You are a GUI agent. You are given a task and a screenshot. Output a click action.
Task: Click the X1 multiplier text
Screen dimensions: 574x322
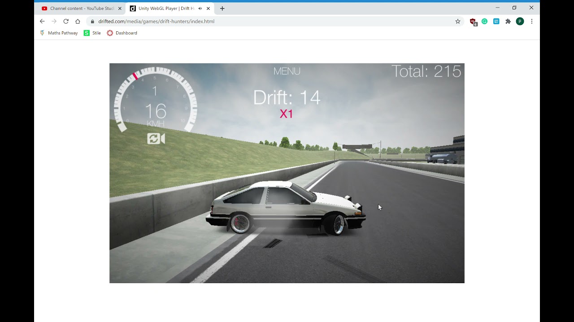tap(287, 114)
